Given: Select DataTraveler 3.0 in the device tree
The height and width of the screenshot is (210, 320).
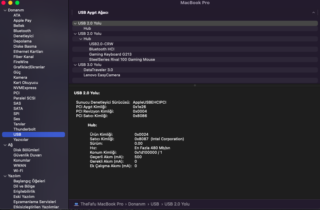Looking at the screenshot, I should coord(98,70).
